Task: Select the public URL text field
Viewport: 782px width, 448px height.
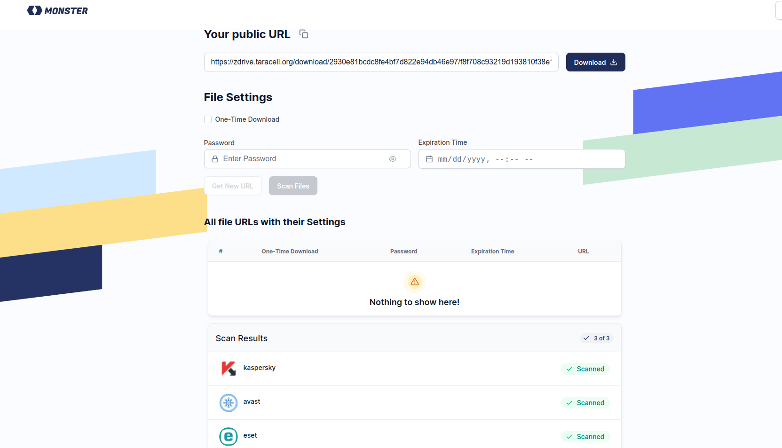Action: click(x=381, y=62)
